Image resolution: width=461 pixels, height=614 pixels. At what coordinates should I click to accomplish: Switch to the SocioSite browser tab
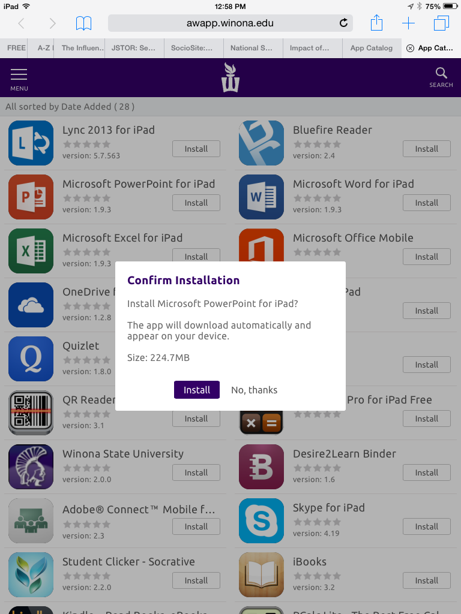point(192,48)
